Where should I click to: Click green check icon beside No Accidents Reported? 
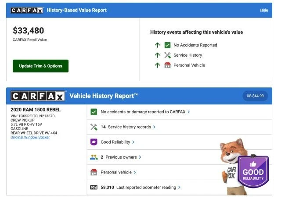pyautogui.click(x=167, y=45)
